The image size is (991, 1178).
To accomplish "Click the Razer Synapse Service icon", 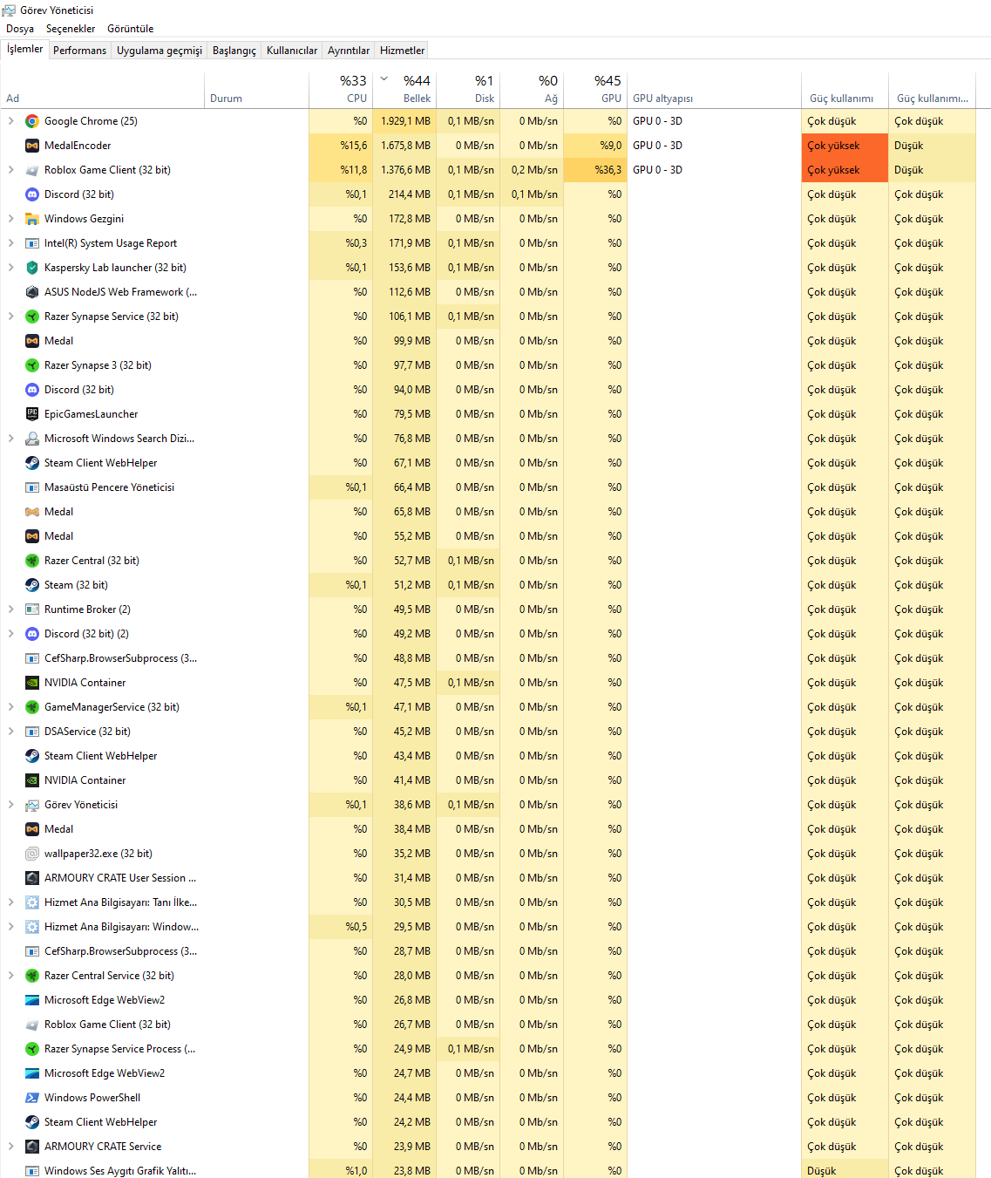I will pos(32,317).
